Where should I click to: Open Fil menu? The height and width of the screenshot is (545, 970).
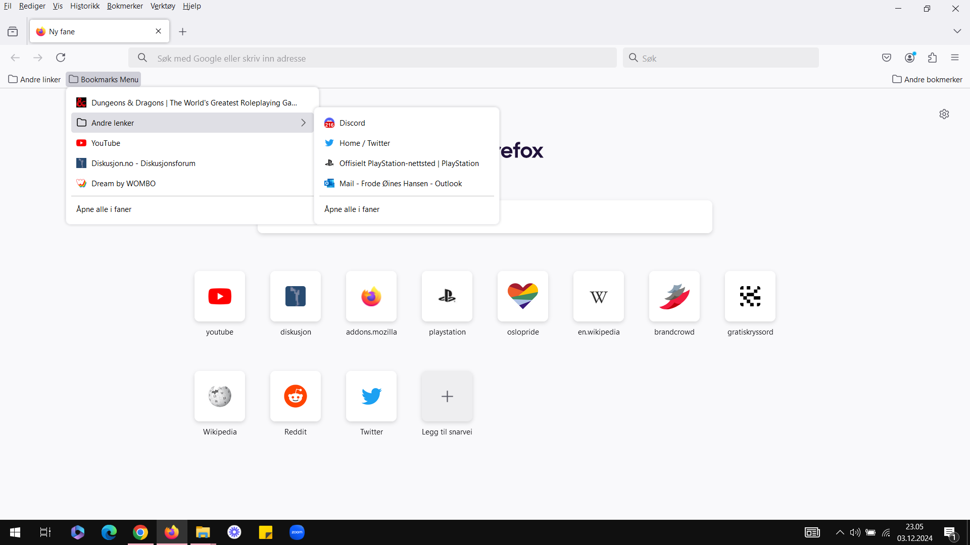(8, 6)
